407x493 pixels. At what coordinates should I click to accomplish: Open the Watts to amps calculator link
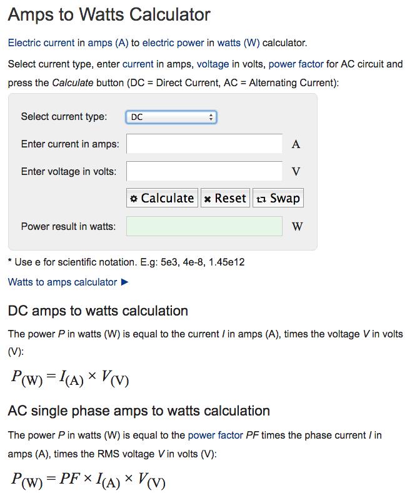(63, 282)
